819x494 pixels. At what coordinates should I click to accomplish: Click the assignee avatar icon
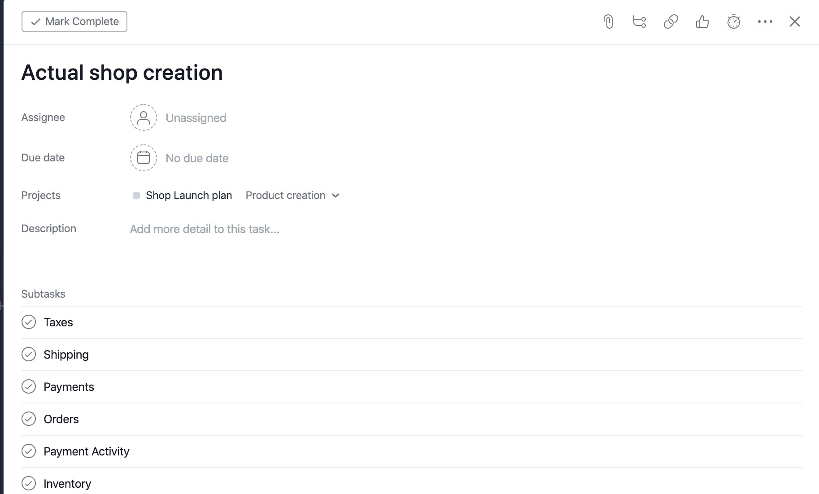pyautogui.click(x=143, y=117)
